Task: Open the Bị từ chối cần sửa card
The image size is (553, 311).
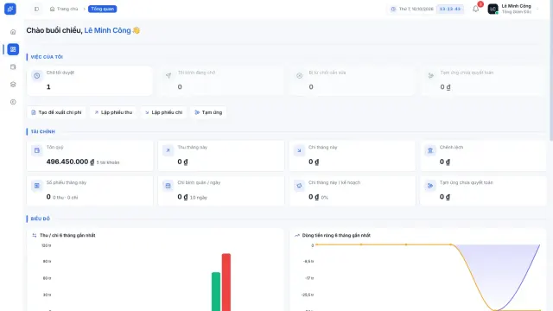Action: 352,80
